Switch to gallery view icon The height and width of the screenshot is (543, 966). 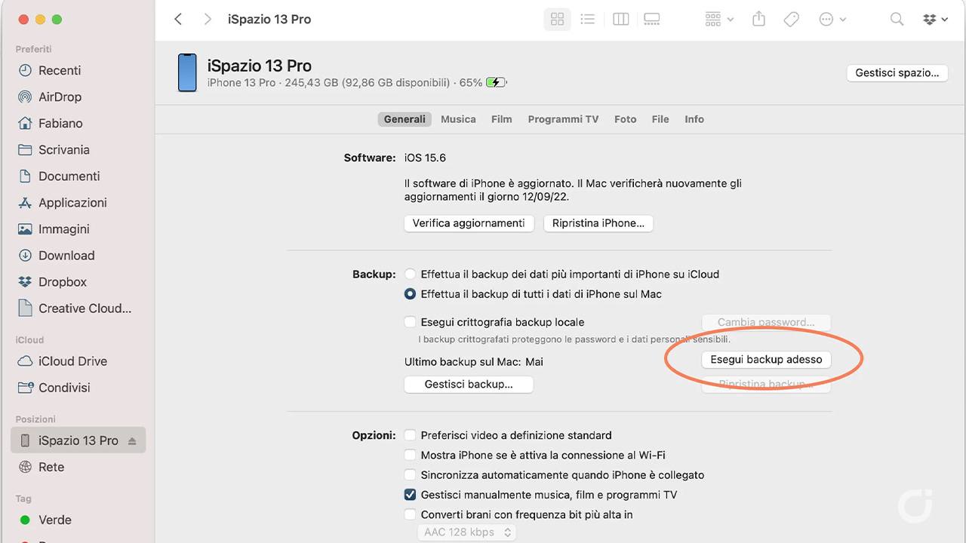pos(651,20)
